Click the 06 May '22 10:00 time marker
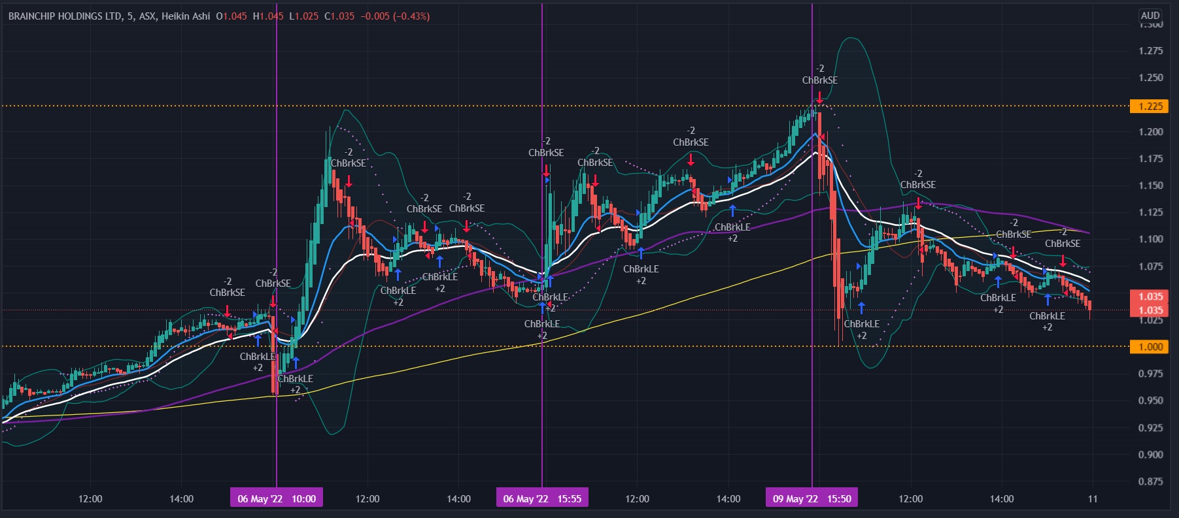 pos(277,498)
